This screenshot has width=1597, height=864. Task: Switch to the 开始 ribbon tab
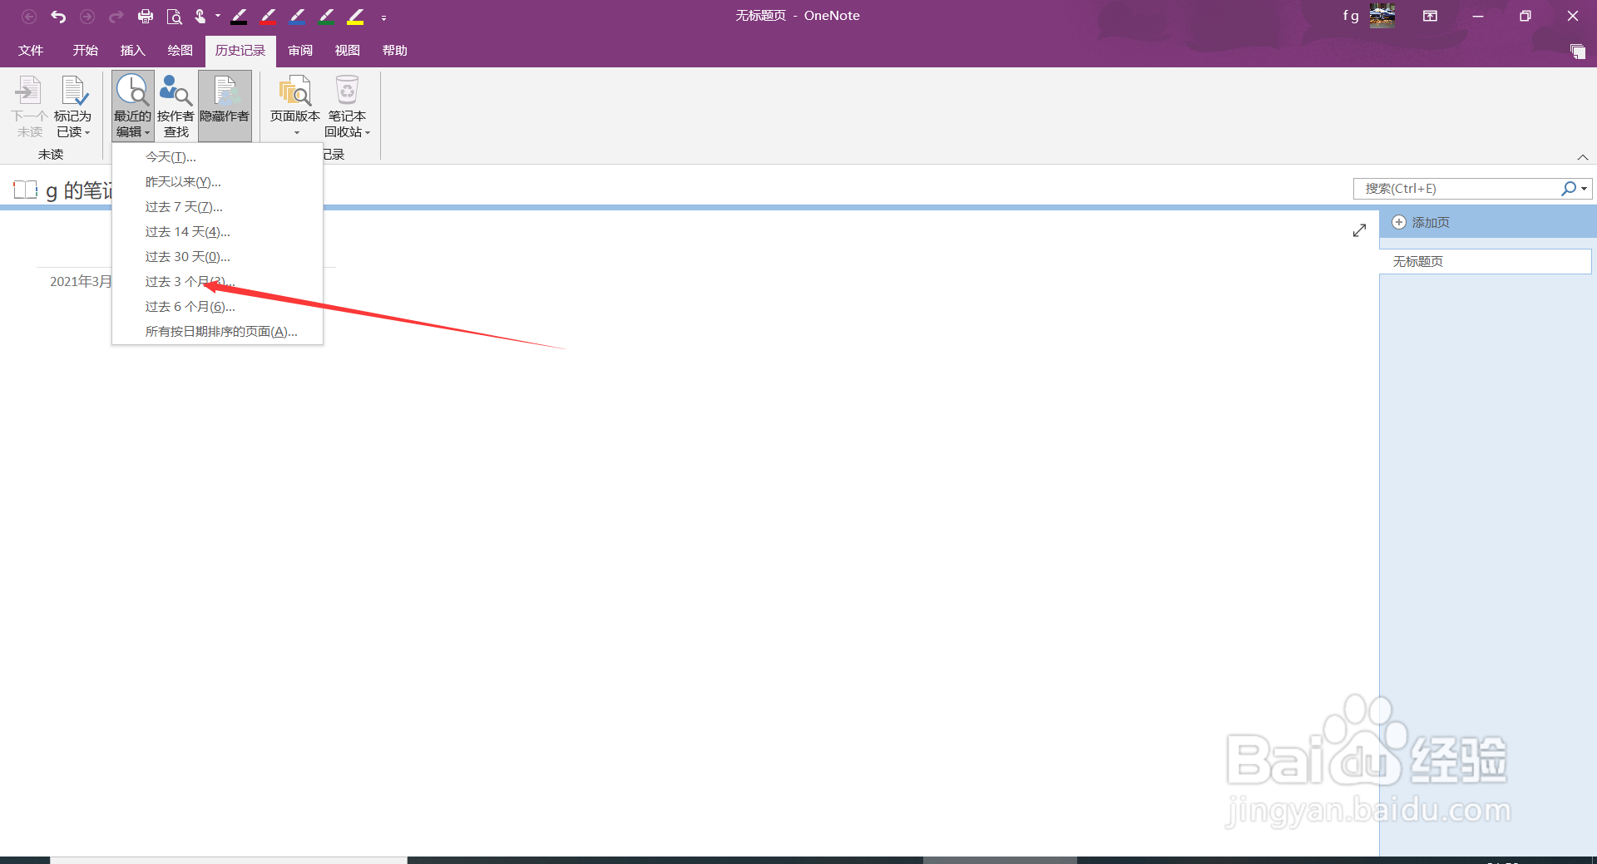click(86, 51)
